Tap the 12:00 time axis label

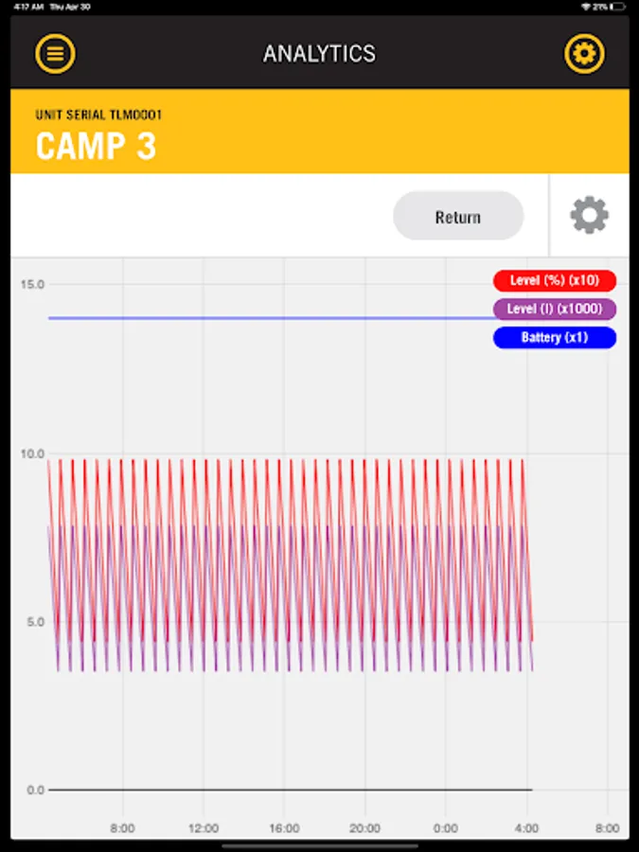coord(204,828)
